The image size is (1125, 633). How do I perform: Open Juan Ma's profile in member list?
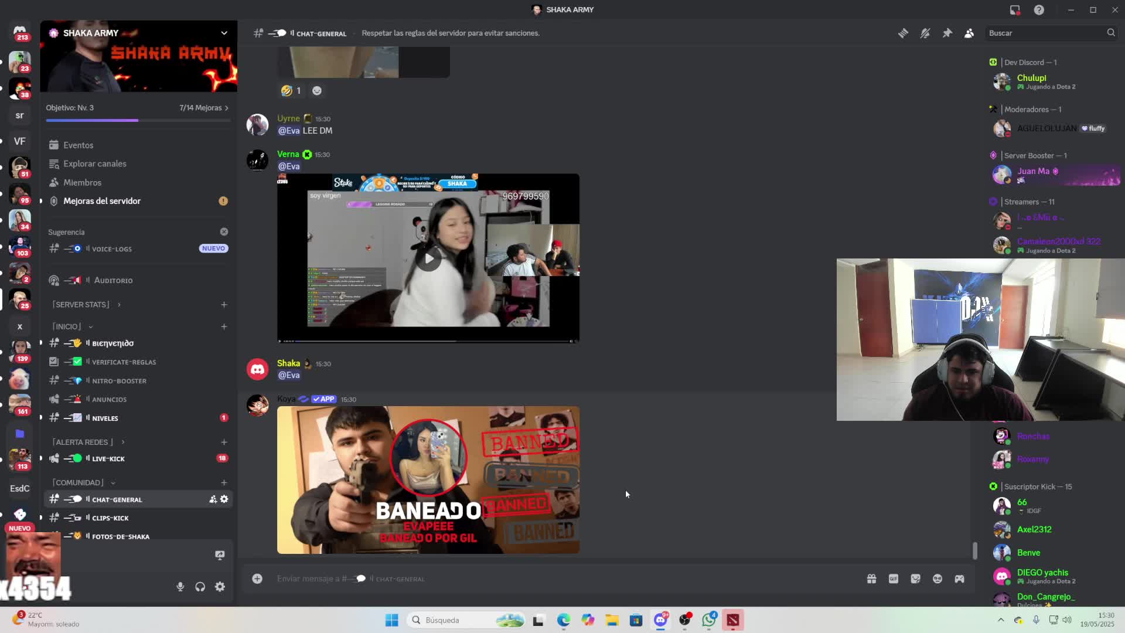point(1055,175)
